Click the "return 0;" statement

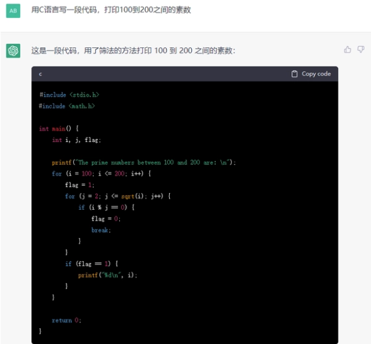click(66, 320)
